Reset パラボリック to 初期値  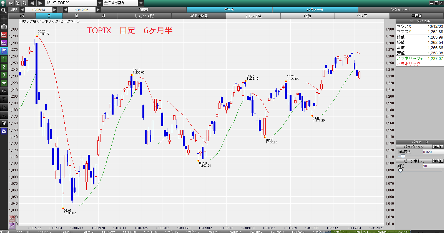tap(438, 147)
